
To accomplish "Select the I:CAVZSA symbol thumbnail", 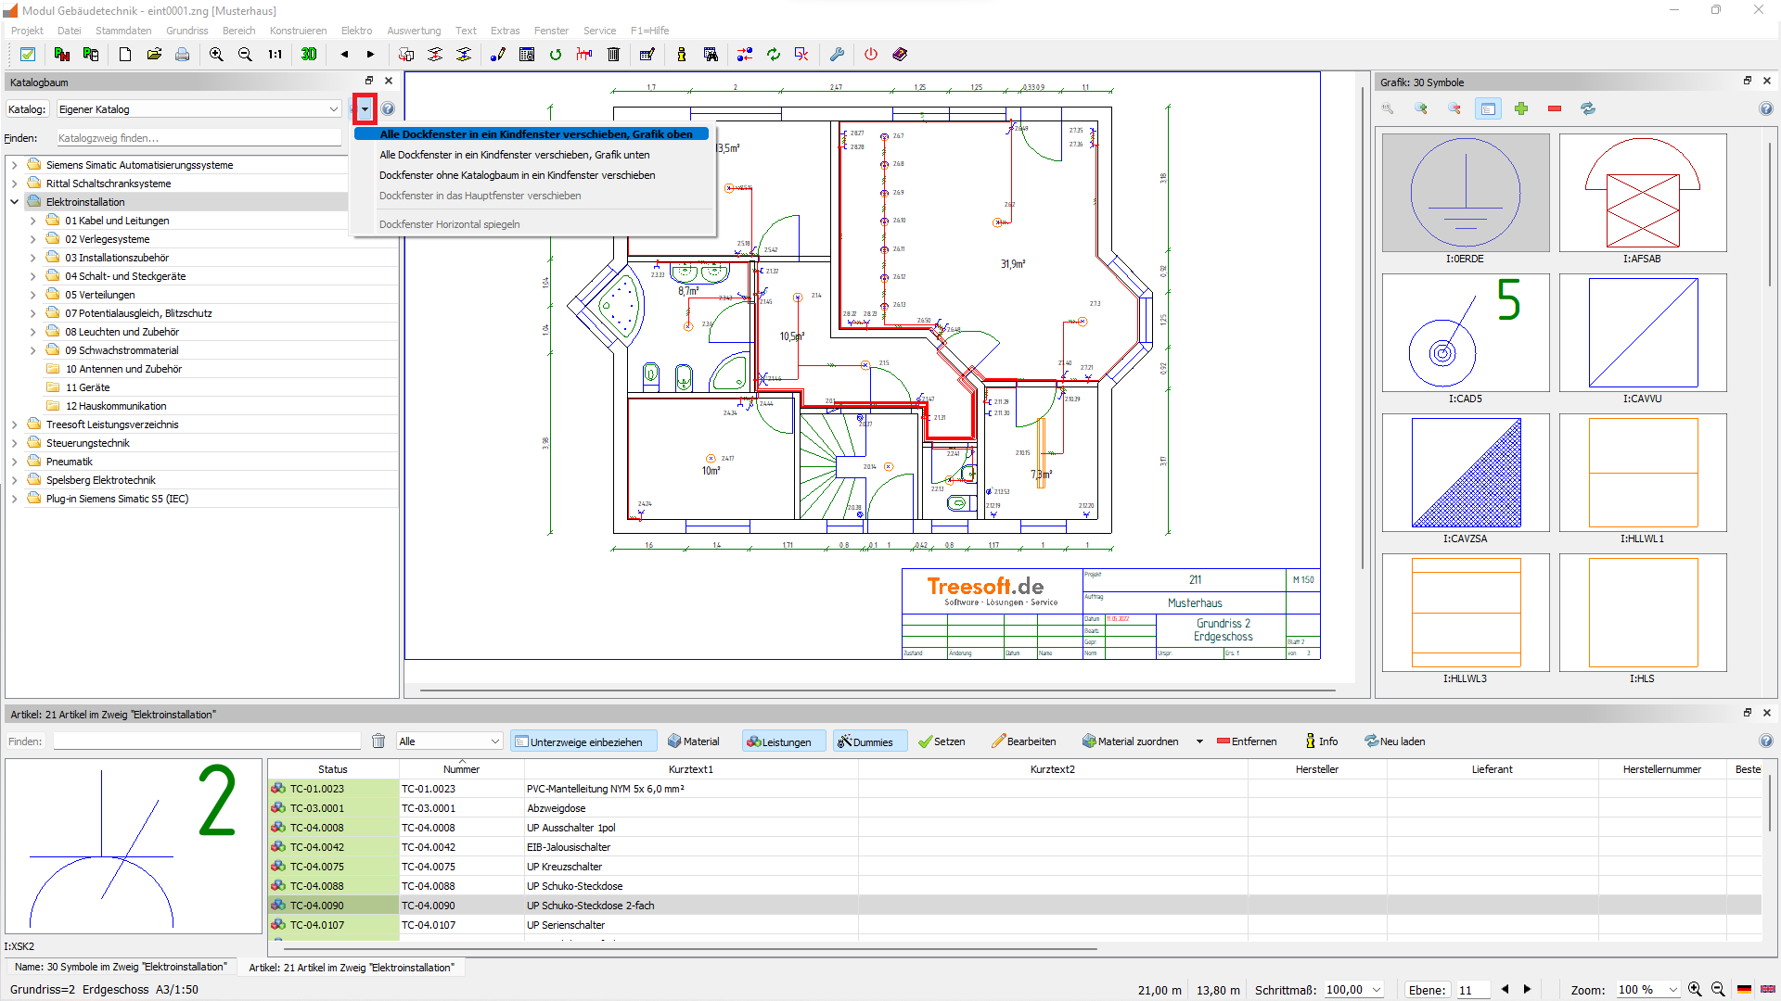I will click(x=1465, y=474).
